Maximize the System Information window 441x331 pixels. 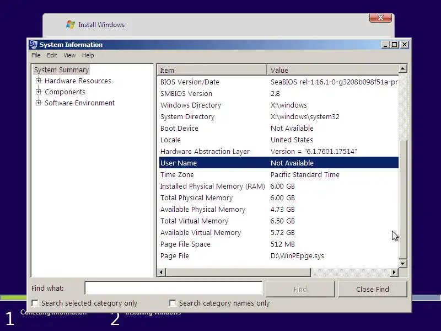click(395, 45)
